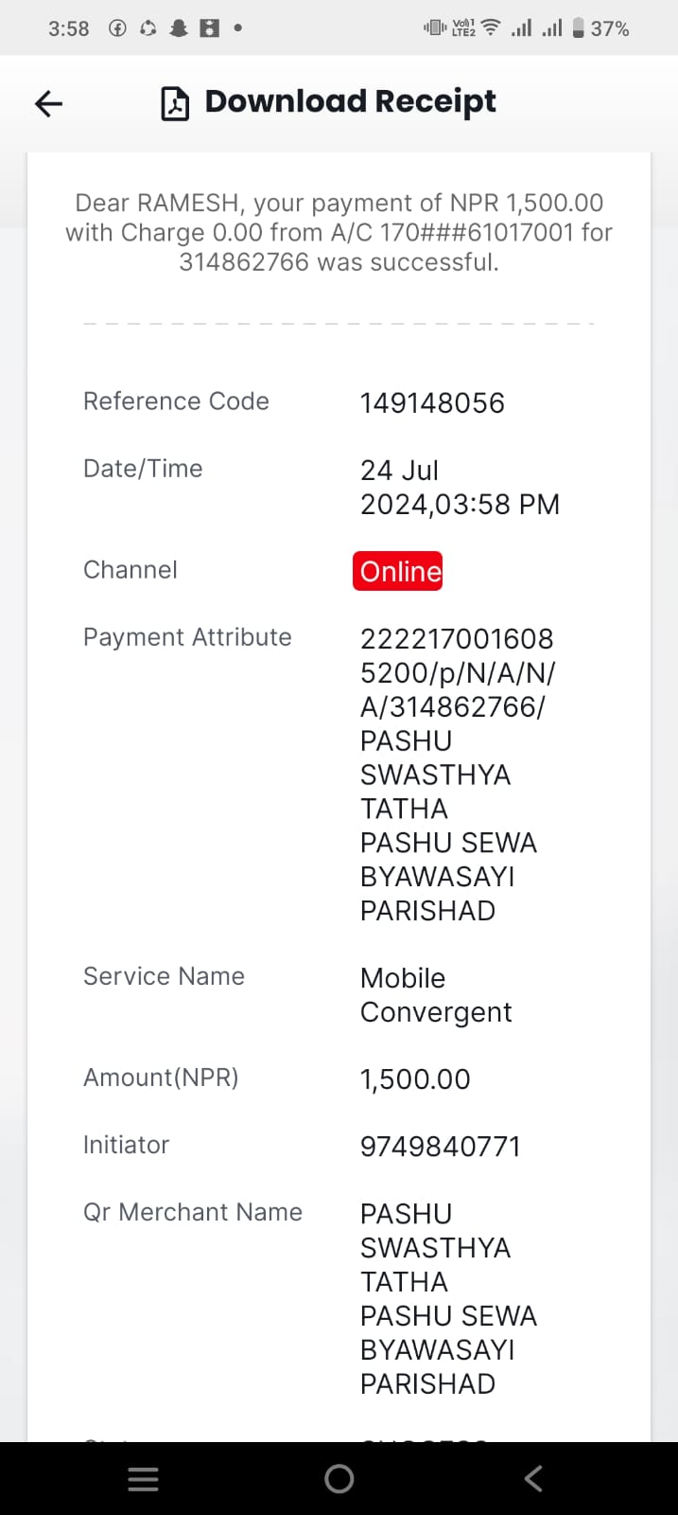Open Android recent apps menu button
The image size is (678, 1515).
click(143, 1479)
